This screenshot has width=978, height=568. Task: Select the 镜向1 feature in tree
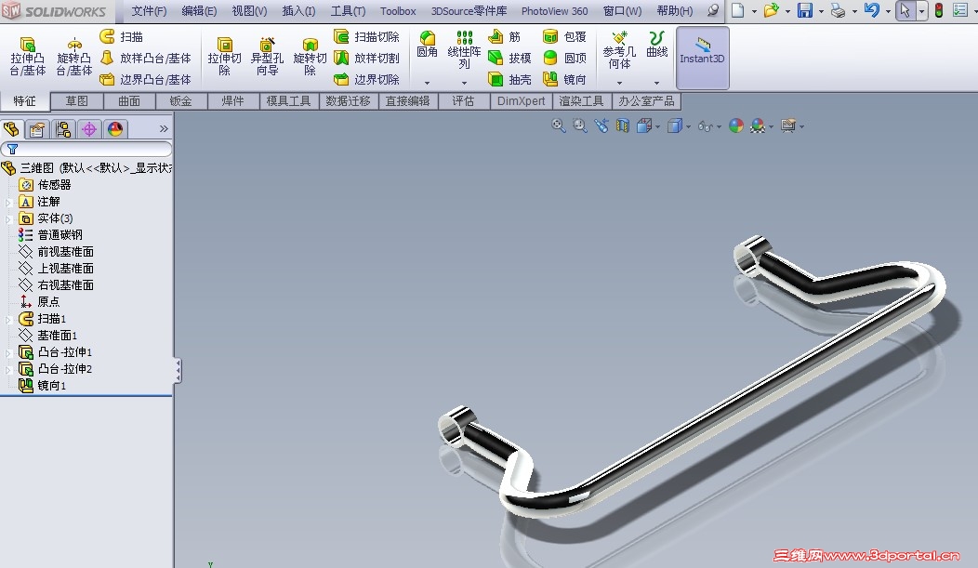click(43, 386)
